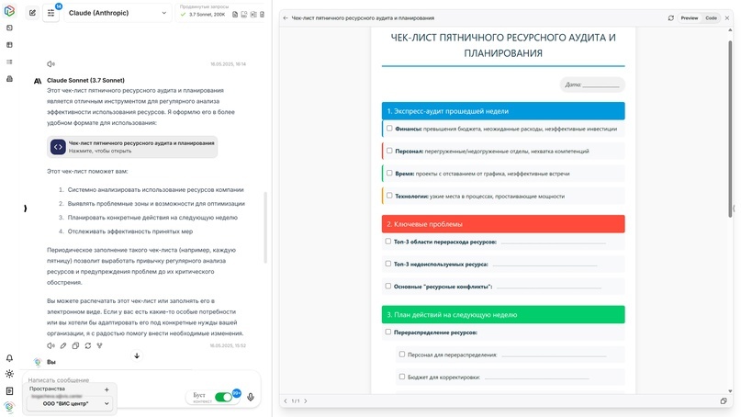The image size is (741, 417).
Task: Regenerate the Claude reply
Action: (88, 345)
